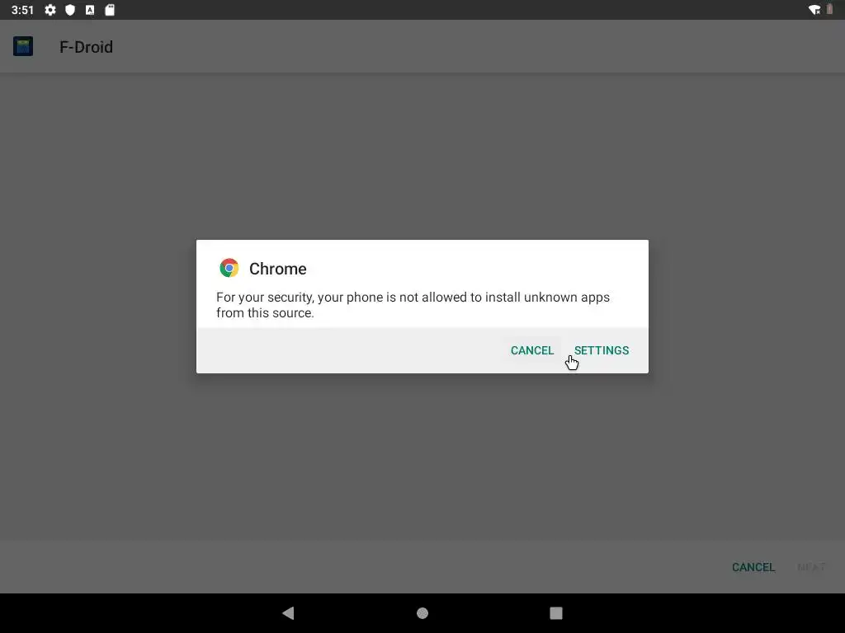The image size is (845, 633).
Task: Click the battery status icon
Action: click(830, 9)
